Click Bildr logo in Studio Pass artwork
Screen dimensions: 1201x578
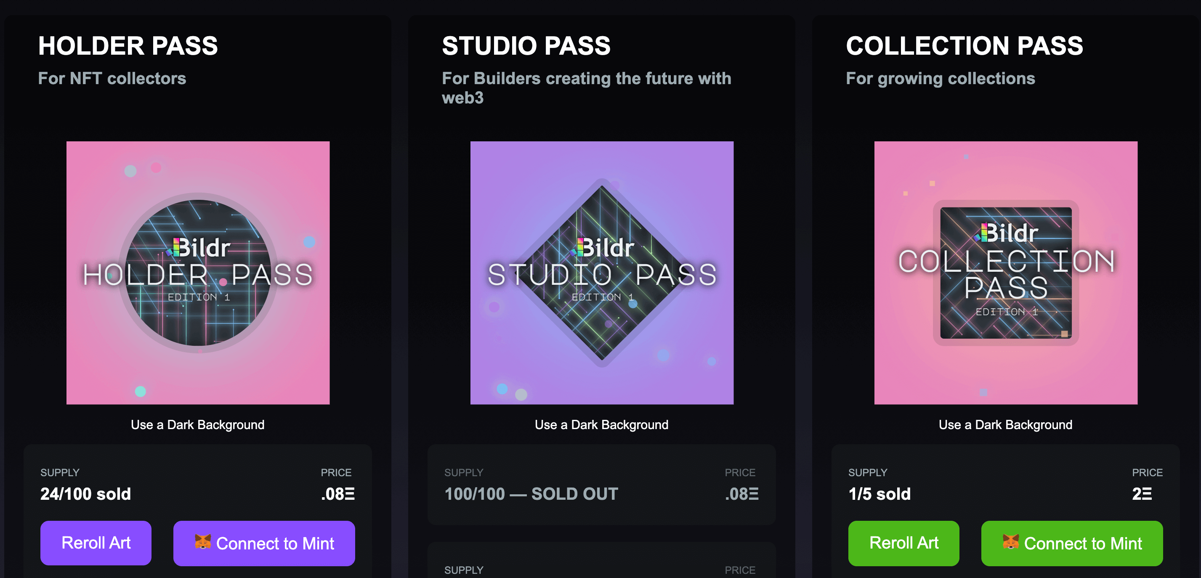click(602, 247)
